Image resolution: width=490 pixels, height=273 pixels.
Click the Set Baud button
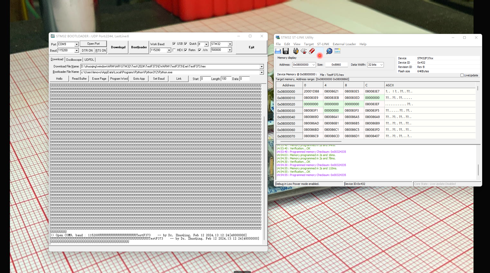click(159, 79)
